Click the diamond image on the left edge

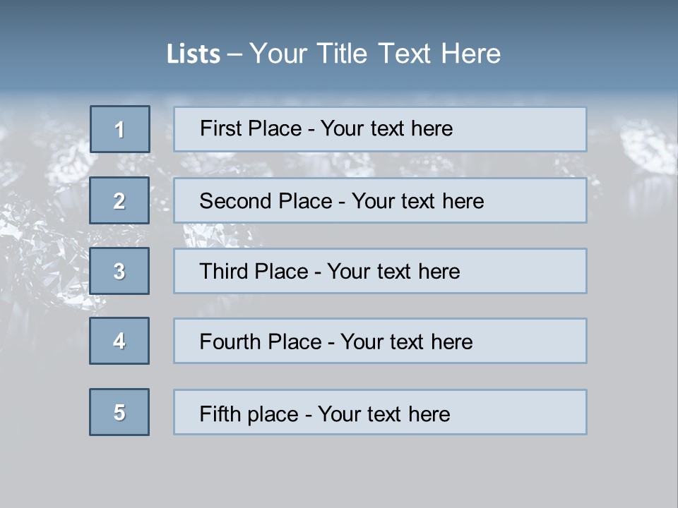point(28,233)
